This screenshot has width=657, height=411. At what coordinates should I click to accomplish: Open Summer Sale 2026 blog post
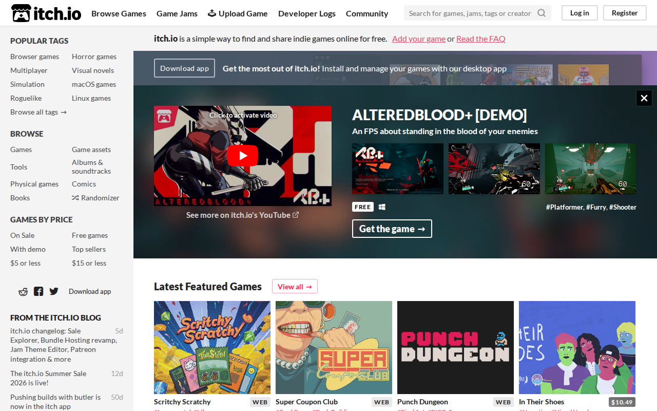click(x=48, y=378)
